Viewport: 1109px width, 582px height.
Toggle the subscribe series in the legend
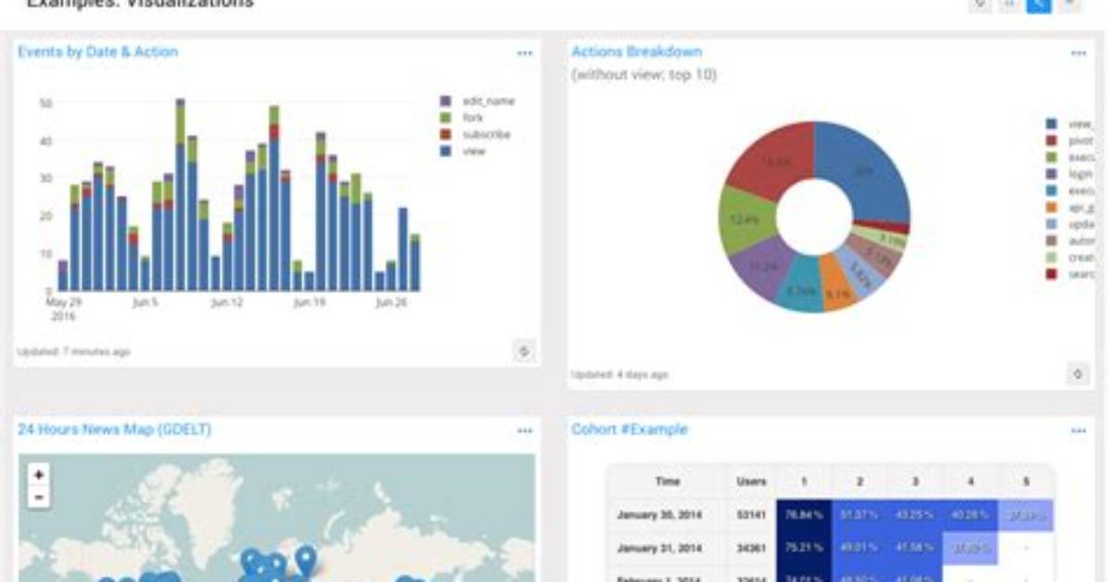coord(487,134)
